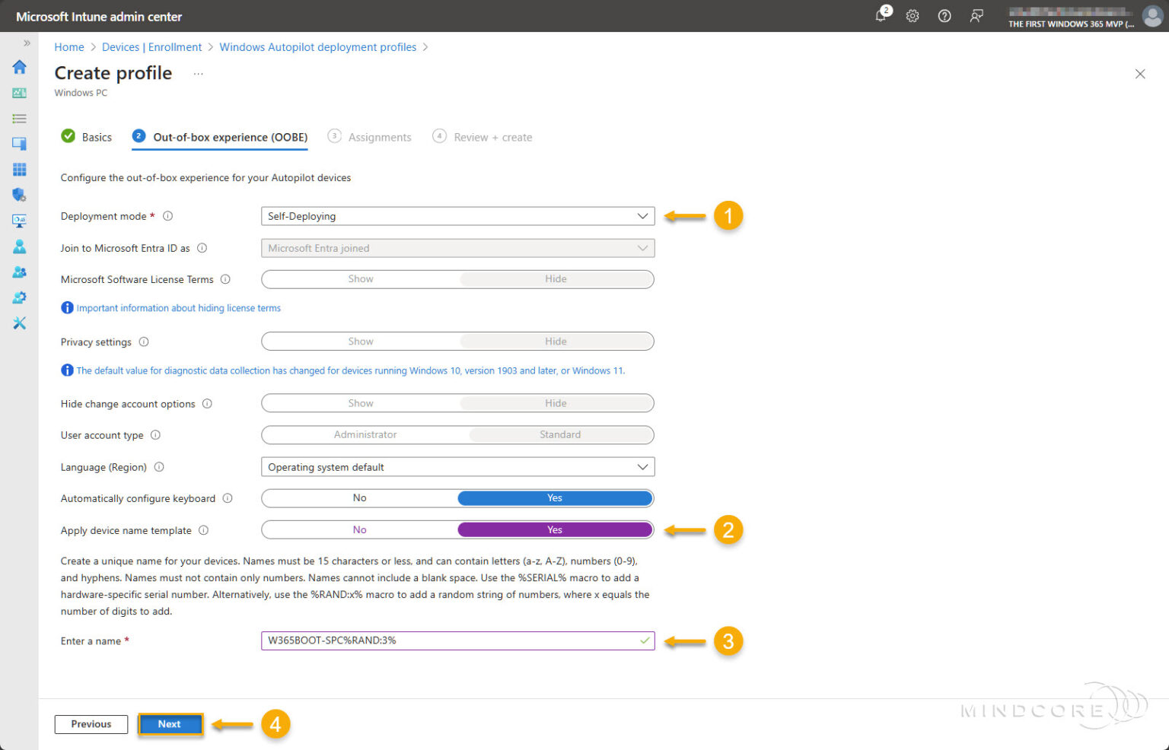This screenshot has width=1169, height=750.
Task: Select Yes for Automatically configure keyboard
Action: coord(555,498)
